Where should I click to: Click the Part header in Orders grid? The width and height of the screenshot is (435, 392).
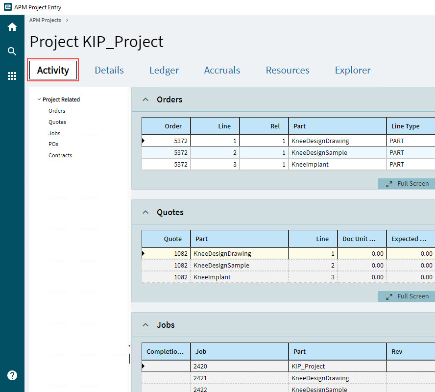pos(338,126)
